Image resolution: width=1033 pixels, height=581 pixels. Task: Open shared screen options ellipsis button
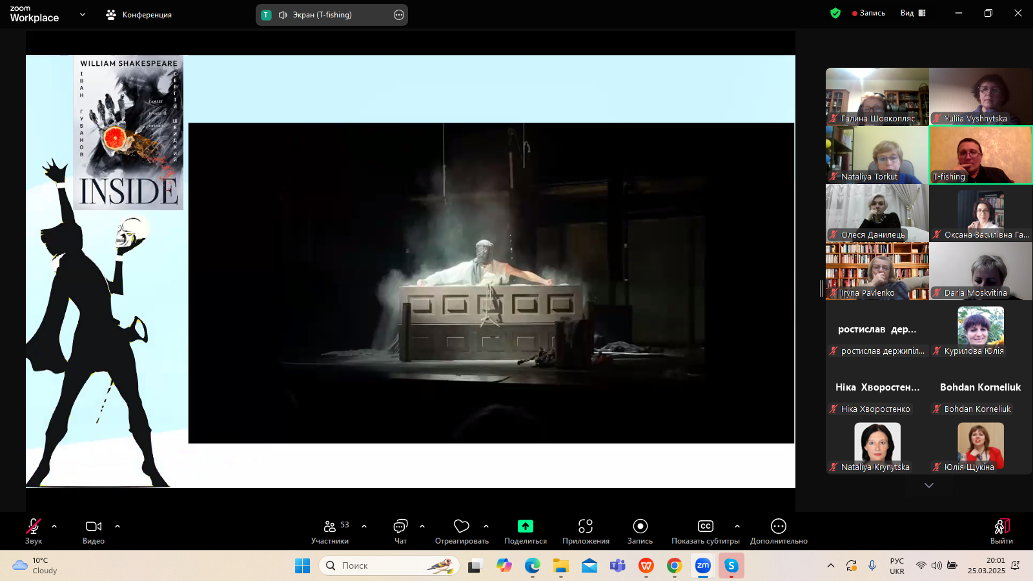pyautogui.click(x=399, y=15)
